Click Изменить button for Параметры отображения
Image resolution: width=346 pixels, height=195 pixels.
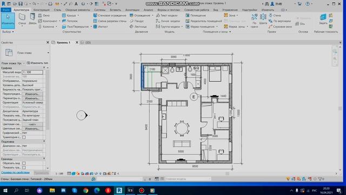pyautogui.click(x=32, y=98)
